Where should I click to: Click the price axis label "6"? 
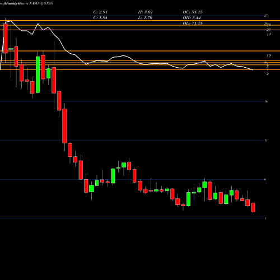pyautogui.click(x=265, y=179)
